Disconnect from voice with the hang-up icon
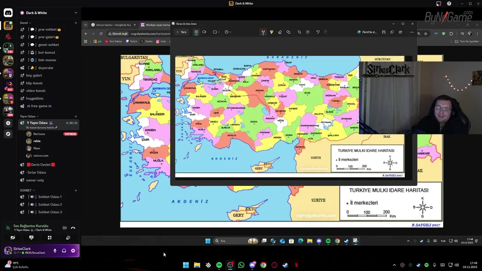This screenshot has height=271, width=482. [73, 228]
